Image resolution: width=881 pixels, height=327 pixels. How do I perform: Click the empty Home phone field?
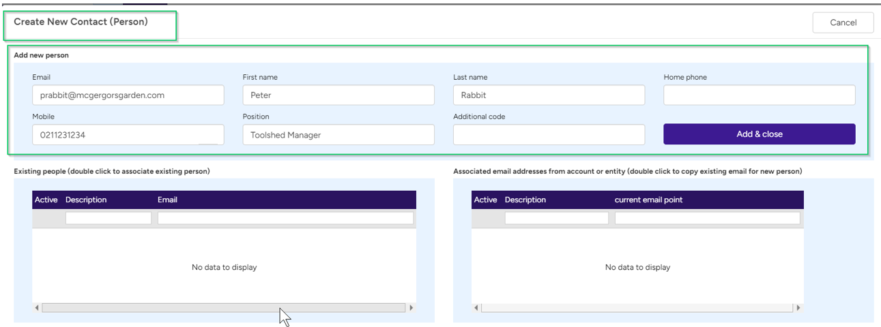759,95
